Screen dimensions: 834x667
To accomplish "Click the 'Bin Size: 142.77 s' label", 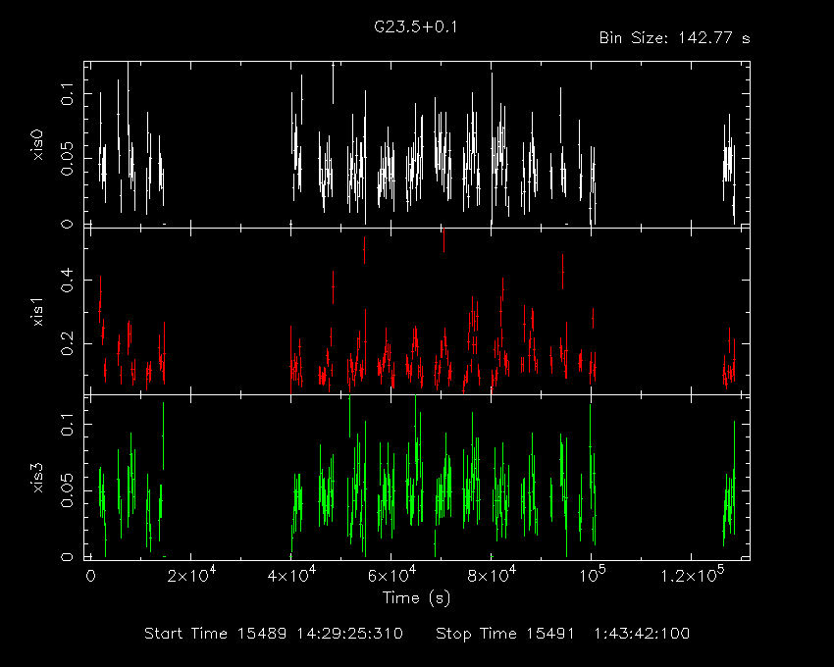I will [674, 38].
